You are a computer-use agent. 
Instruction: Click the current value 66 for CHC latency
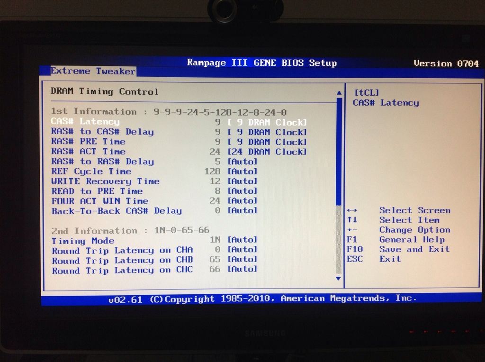point(215,270)
